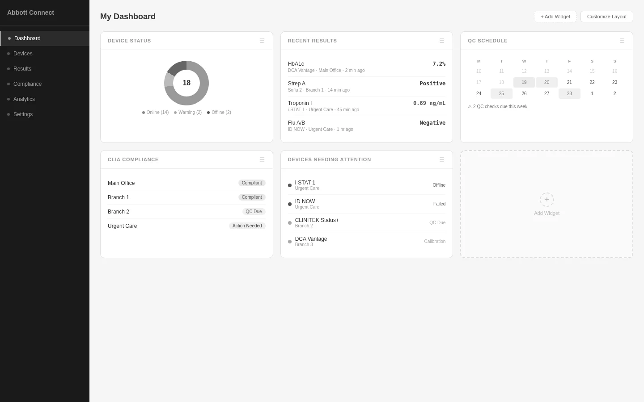Select date 19 in the QC Schedule calendar
644x402 pixels.
coord(524,82)
